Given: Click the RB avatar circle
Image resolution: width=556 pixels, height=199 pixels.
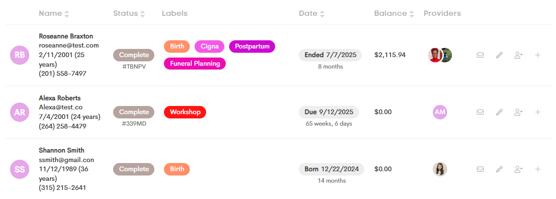Looking at the screenshot, I should (20, 55).
